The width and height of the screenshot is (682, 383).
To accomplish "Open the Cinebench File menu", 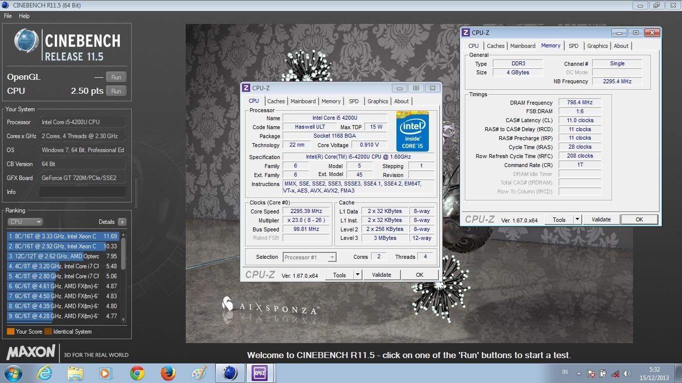I will click(x=8, y=16).
